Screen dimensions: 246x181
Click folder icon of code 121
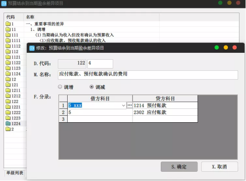pyautogui.click(x=8, y=85)
